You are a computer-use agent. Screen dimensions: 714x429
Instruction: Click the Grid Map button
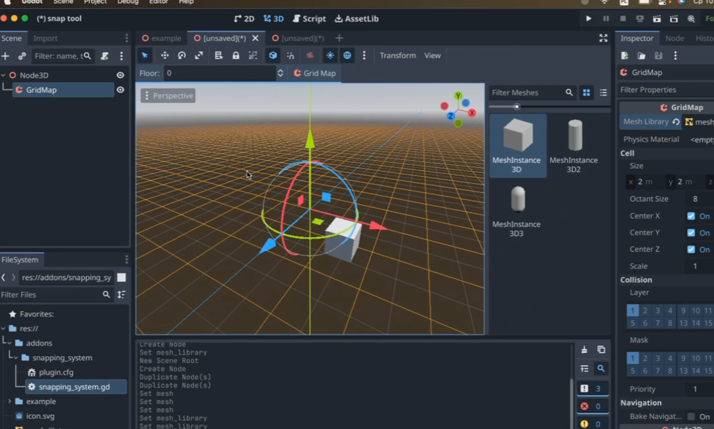click(315, 73)
